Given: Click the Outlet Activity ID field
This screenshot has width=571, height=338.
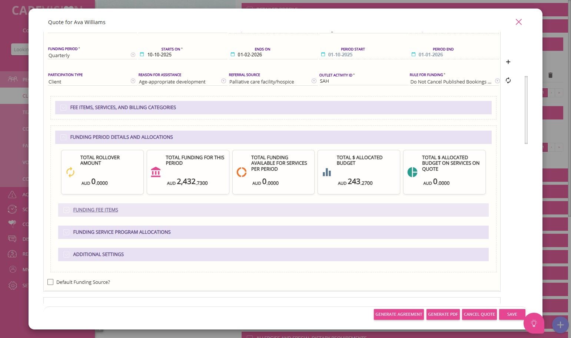Looking at the screenshot, I should [x=363, y=81].
